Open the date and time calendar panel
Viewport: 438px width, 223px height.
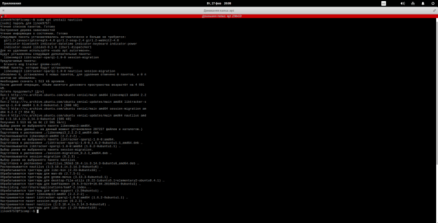[219, 4]
